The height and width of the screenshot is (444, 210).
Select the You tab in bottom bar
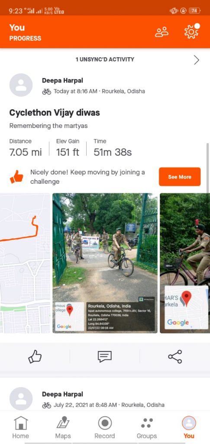pos(189,428)
